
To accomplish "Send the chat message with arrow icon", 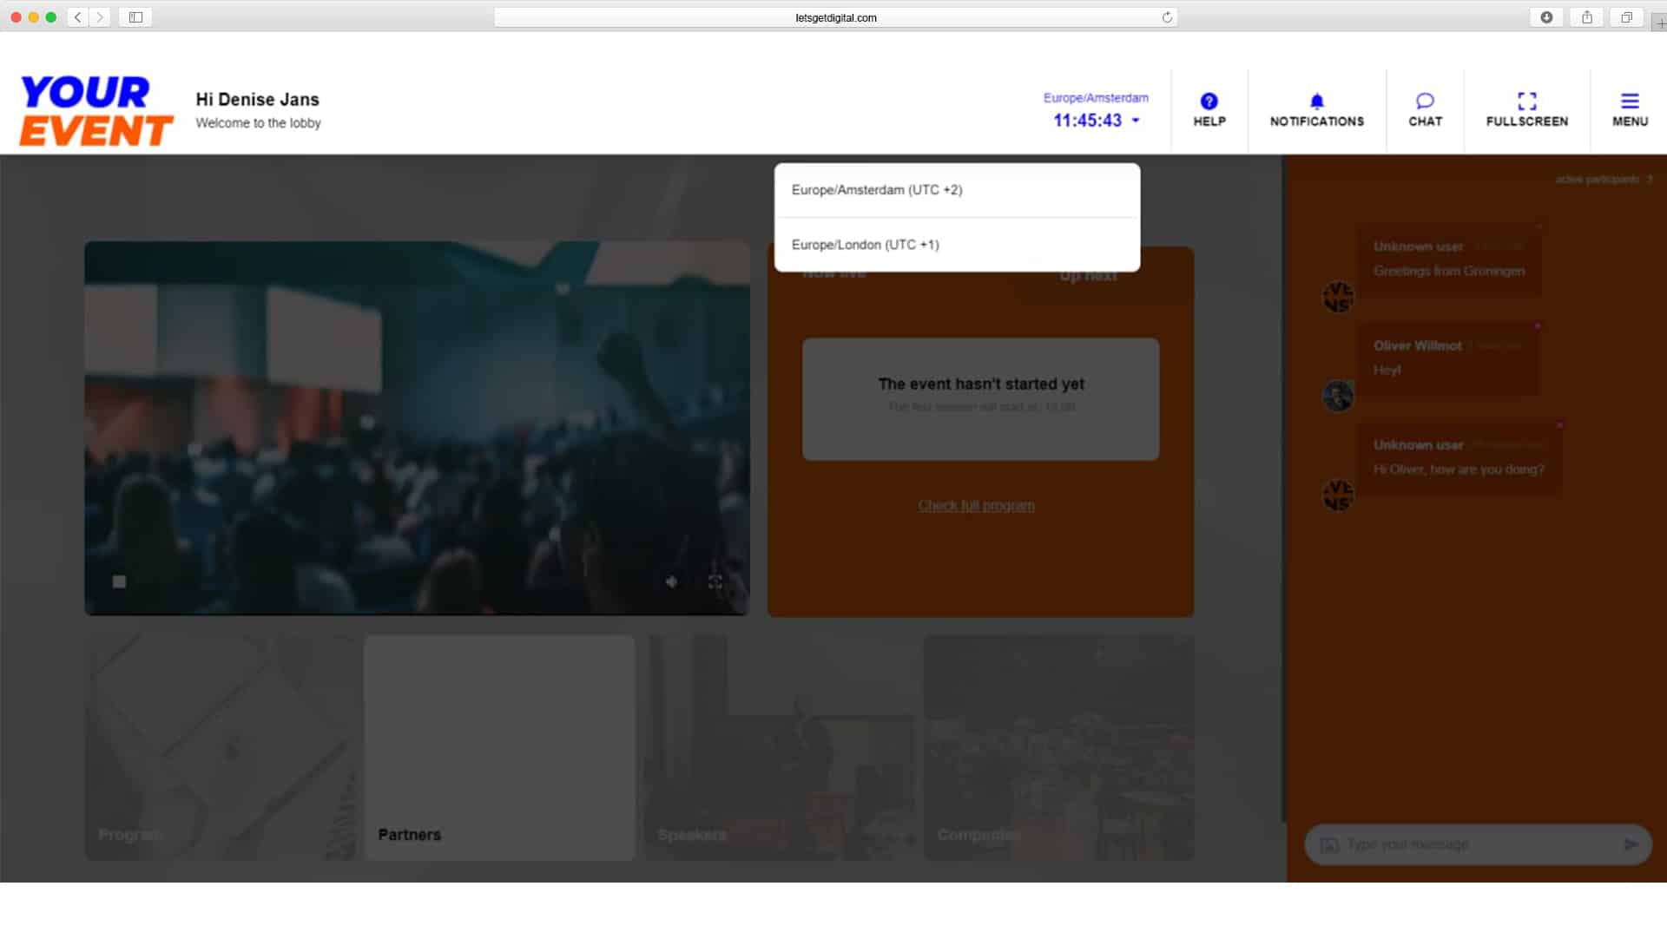I will pyautogui.click(x=1631, y=844).
